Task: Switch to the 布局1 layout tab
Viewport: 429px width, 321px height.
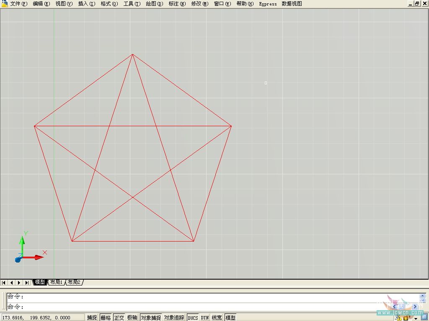Action: click(56, 283)
